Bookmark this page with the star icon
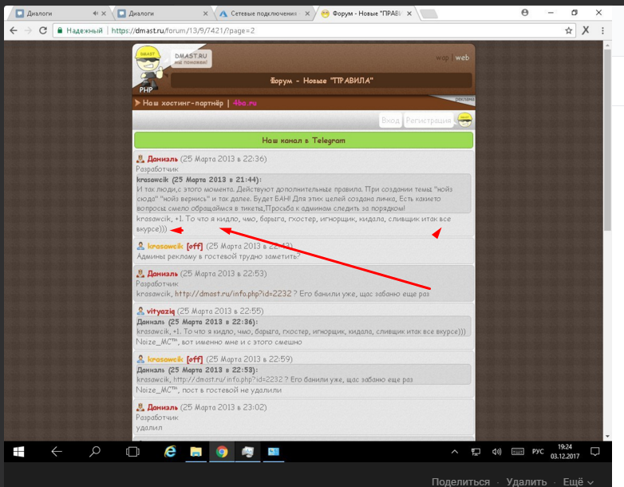 569,30
